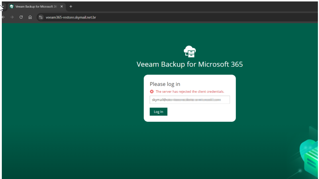Click the rejected credentials error message
Screen dimensions: 319x179
pos(190,92)
